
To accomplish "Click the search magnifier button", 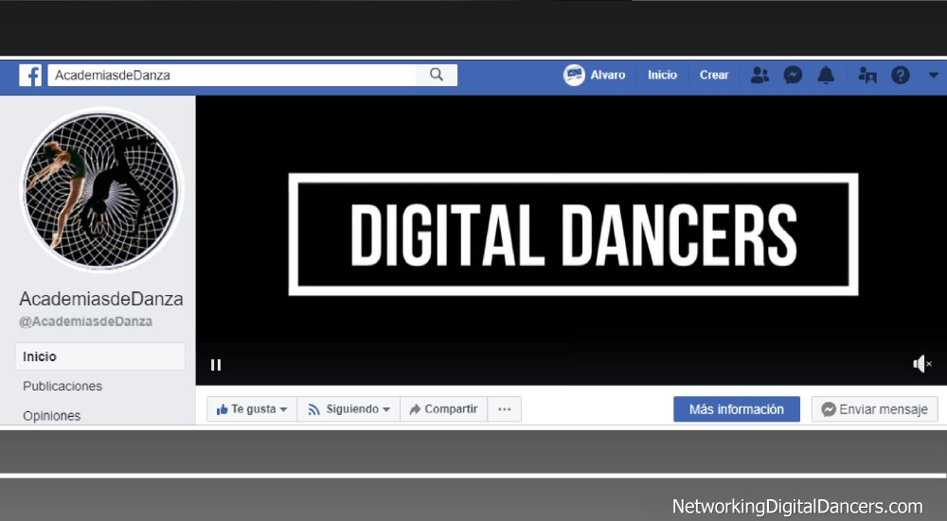I will (x=437, y=75).
